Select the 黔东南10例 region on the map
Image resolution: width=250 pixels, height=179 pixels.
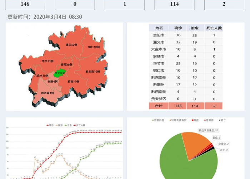(92, 72)
